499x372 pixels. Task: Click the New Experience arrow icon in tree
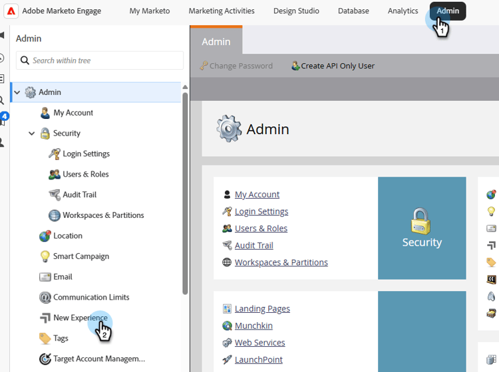tap(45, 318)
